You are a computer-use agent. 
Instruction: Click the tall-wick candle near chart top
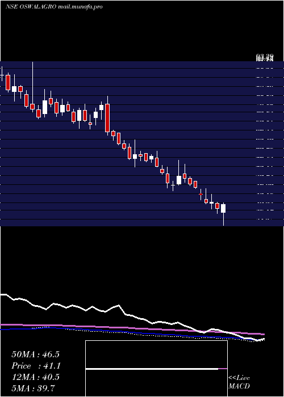click(x=32, y=87)
